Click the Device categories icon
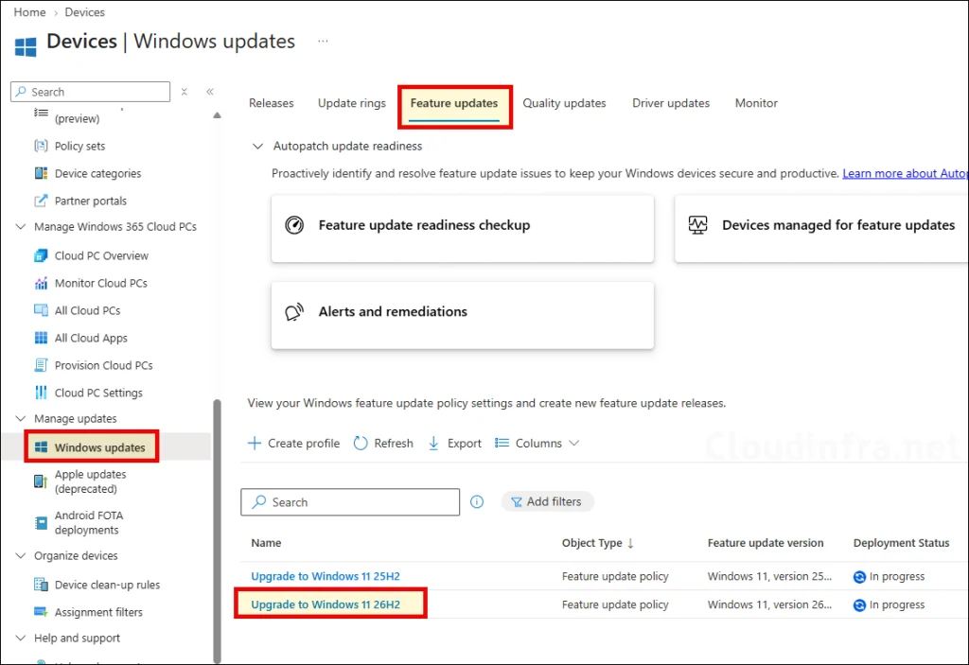The image size is (969, 665). pos(41,173)
